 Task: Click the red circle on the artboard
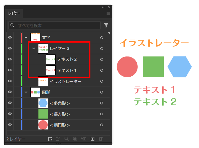click(x=127, y=67)
